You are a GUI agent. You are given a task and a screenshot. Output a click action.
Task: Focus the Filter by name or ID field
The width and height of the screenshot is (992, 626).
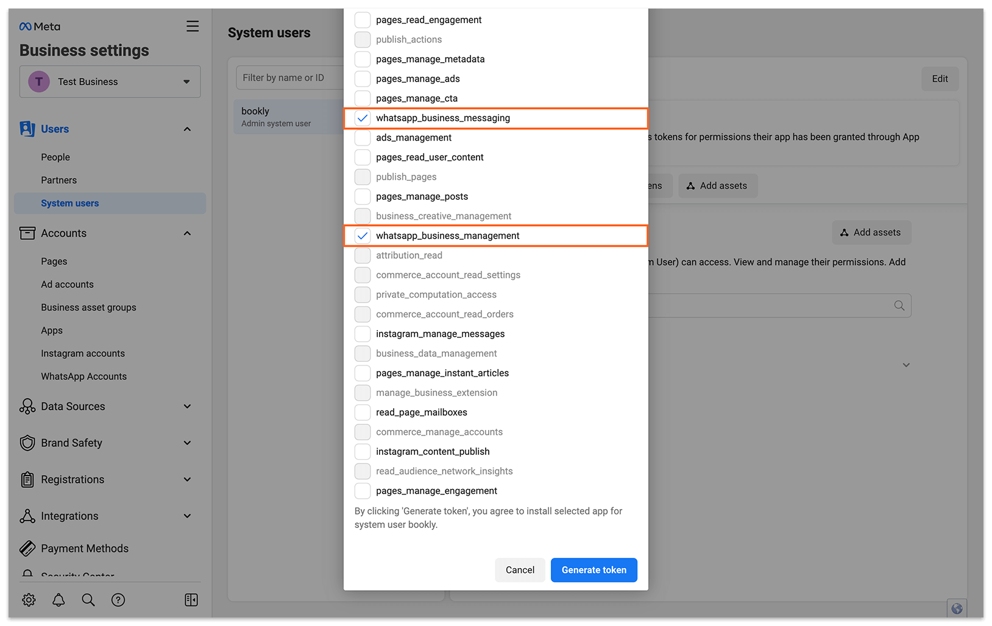[290, 78]
